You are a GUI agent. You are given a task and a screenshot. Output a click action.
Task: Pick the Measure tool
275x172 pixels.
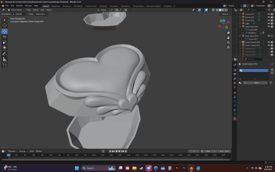pyautogui.click(x=4, y=59)
